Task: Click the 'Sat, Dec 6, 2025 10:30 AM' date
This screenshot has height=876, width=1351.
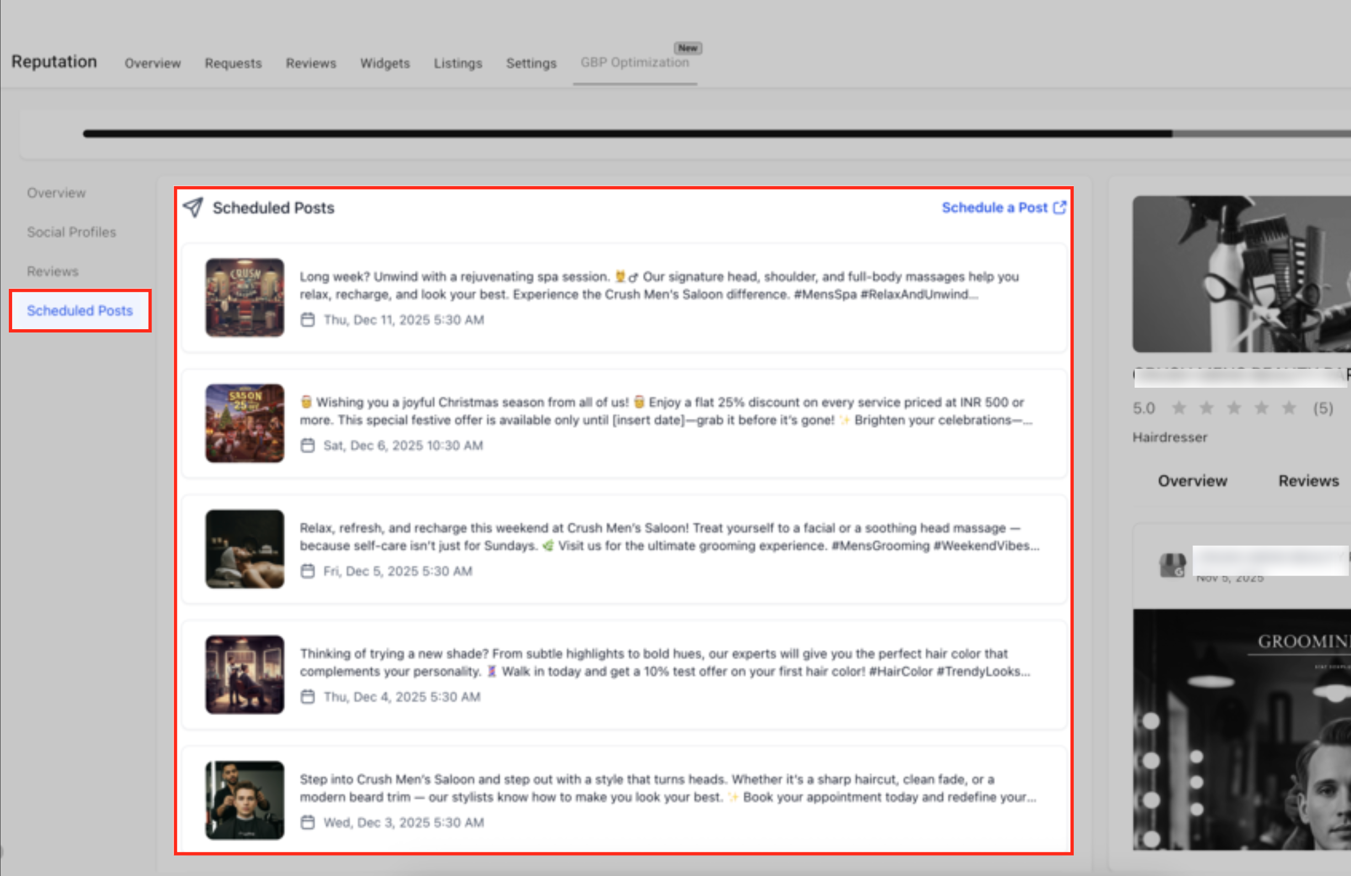Action: [x=403, y=446]
